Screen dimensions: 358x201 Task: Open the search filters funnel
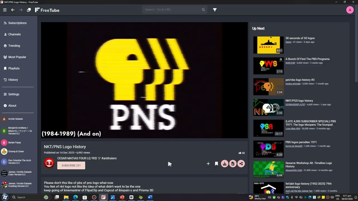click(215, 10)
